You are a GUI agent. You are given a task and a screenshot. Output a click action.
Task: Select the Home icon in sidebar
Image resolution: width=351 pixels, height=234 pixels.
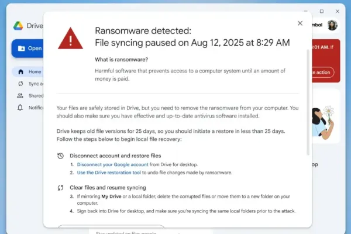click(x=21, y=72)
